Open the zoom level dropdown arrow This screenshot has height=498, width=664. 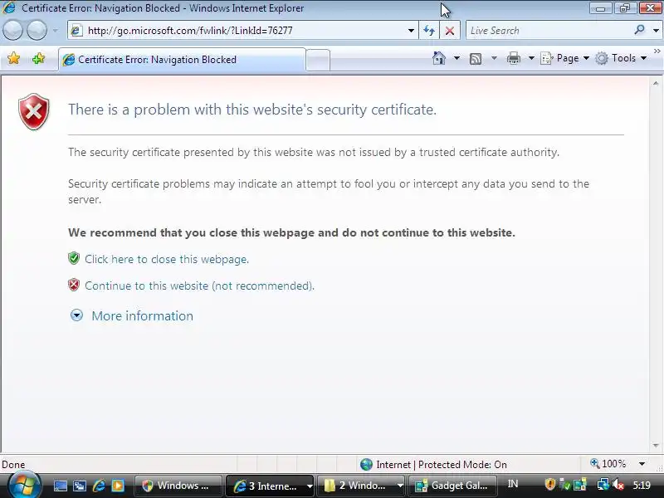[x=642, y=464]
